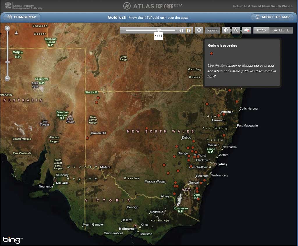Viewport: 298px width, 246px height.
Task: Click the Adelaide city label
Action: [62, 183]
